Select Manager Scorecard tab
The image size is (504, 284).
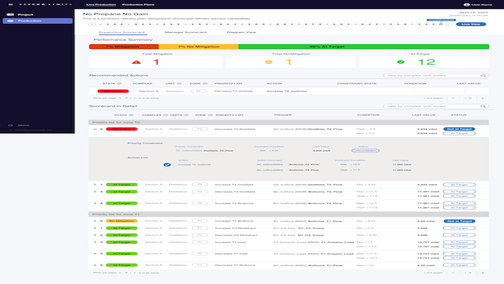click(185, 32)
